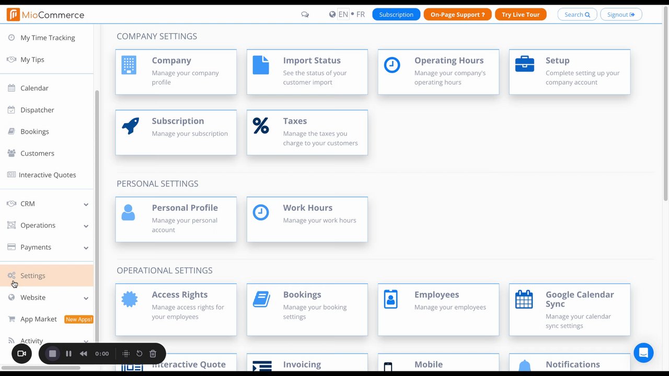
Task: Open the Intercom chat bubble
Action: 643,352
